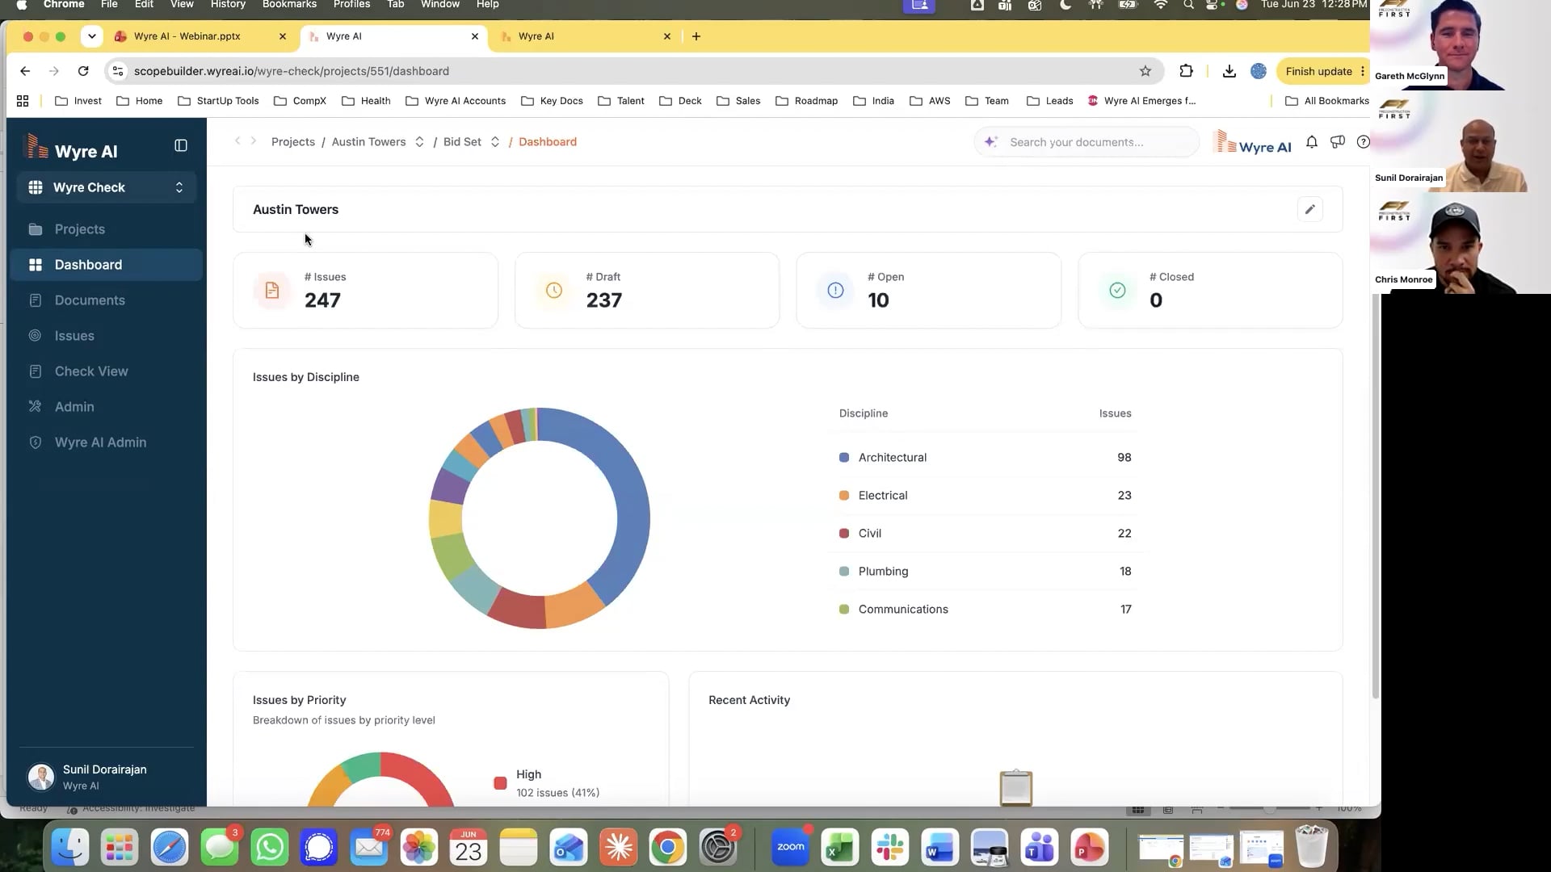The width and height of the screenshot is (1551, 872).
Task: Open notifications with the bell icon
Action: [x=1312, y=142]
